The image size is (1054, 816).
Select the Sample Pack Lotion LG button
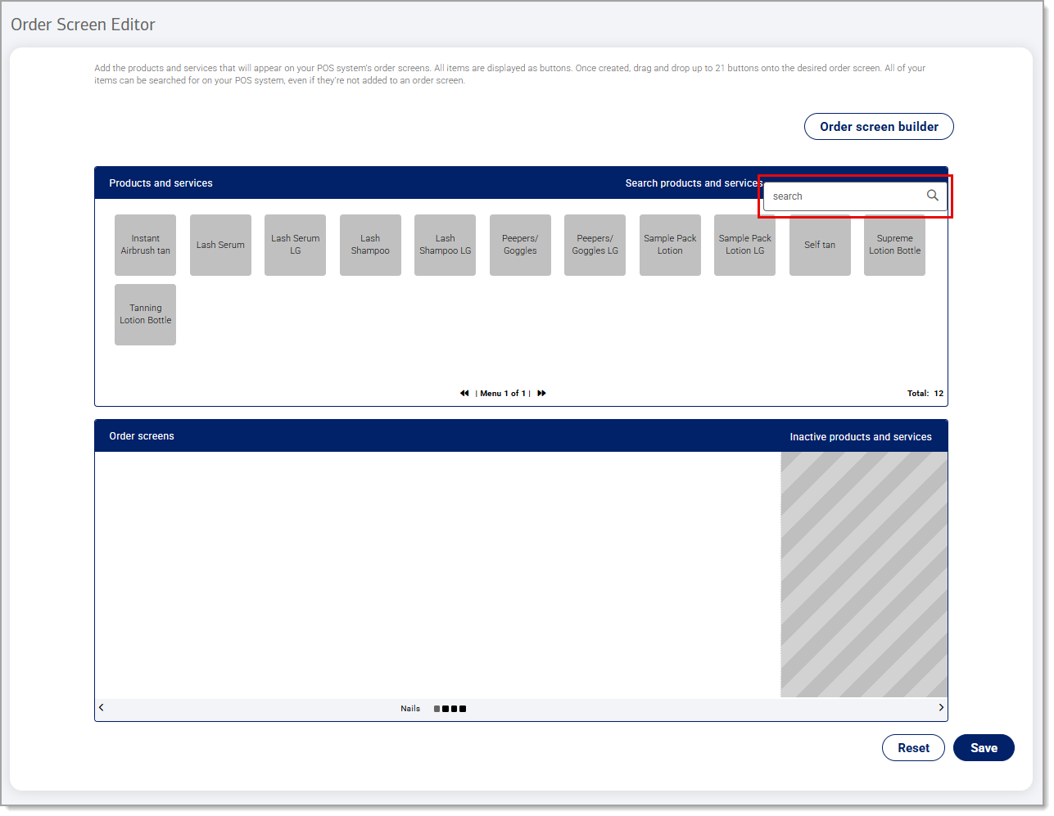click(744, 245)
